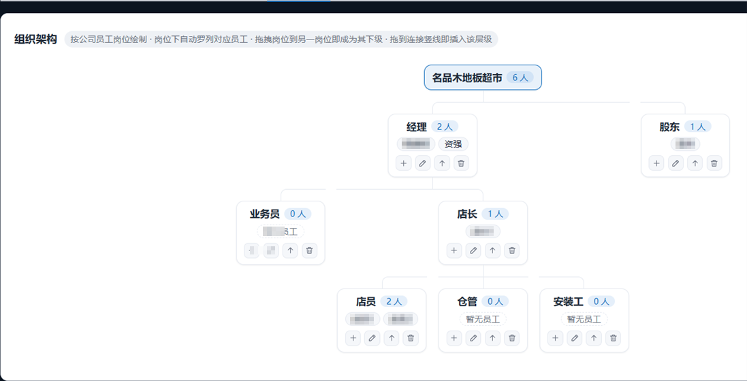Screen dimensions: 747x381
Task: Add a sub-position under 经理
Action: click(404, 163)
